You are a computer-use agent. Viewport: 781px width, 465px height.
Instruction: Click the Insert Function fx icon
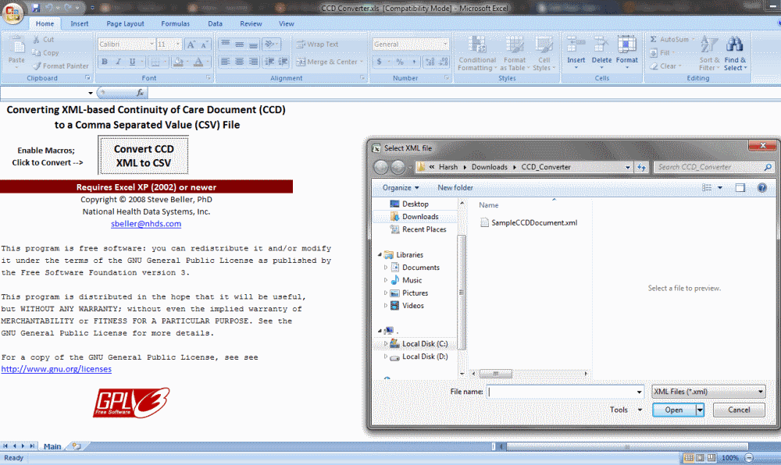[140, 93]
